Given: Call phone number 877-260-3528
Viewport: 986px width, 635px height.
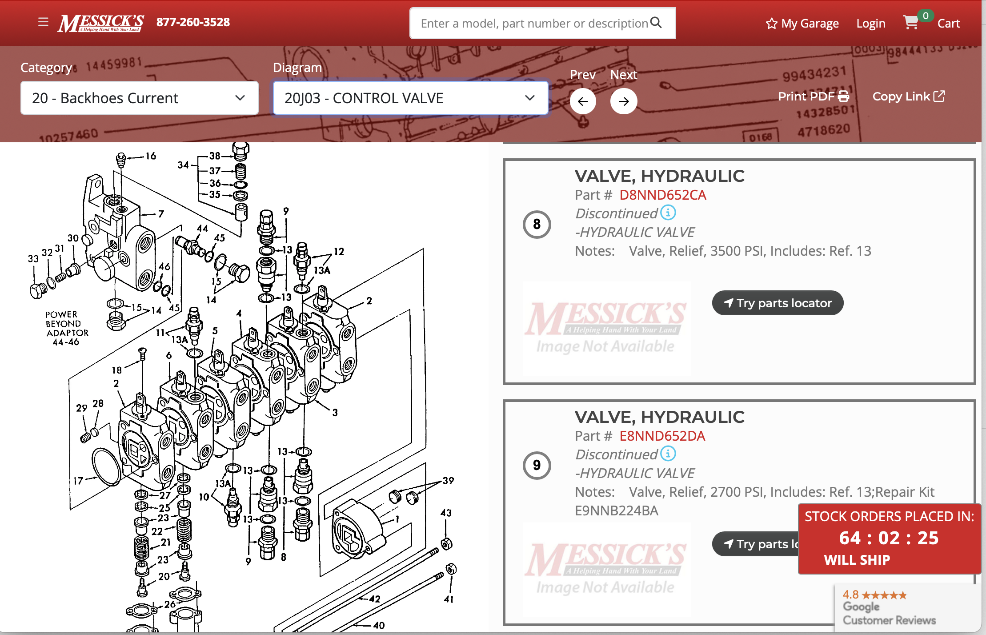Looking at the screenshot, I should point(193,22).
